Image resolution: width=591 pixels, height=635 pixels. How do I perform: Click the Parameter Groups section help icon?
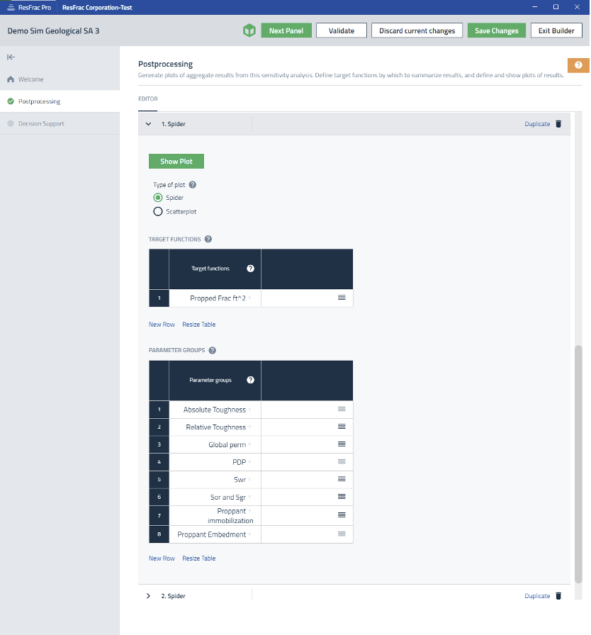point(213,350)
